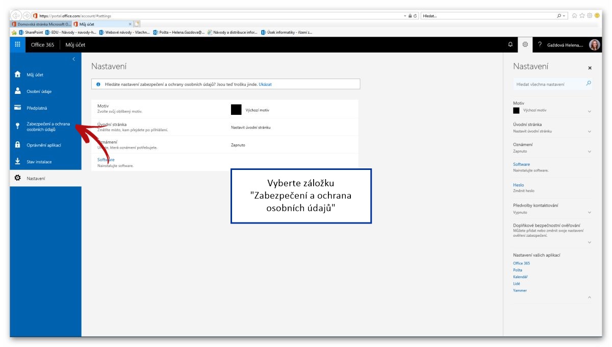Click the user profile photo avatar
Screen dimensions: 612x347
click(x=595, y=45)
